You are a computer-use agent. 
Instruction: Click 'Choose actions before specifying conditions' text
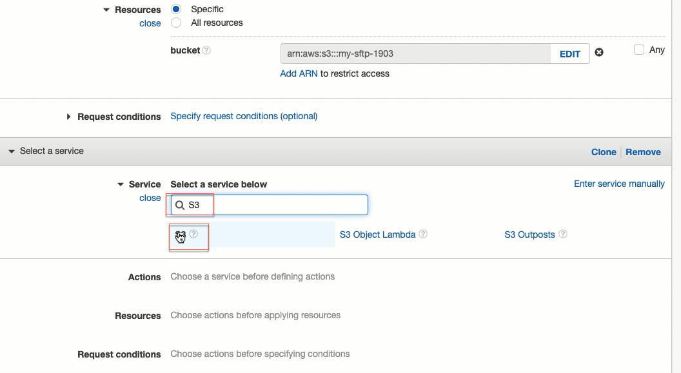tap(260, 354)
